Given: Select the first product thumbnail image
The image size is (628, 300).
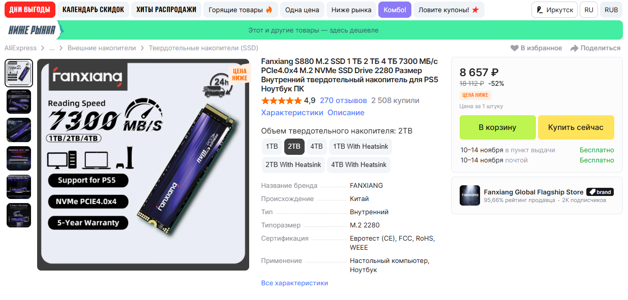Looking at the screenshot, I should coord(19,73).
